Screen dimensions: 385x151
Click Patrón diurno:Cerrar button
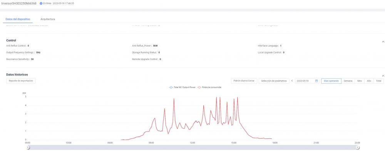pos(244,81)
